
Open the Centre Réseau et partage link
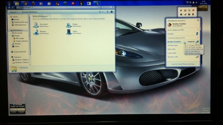click(x=183, y=64)
